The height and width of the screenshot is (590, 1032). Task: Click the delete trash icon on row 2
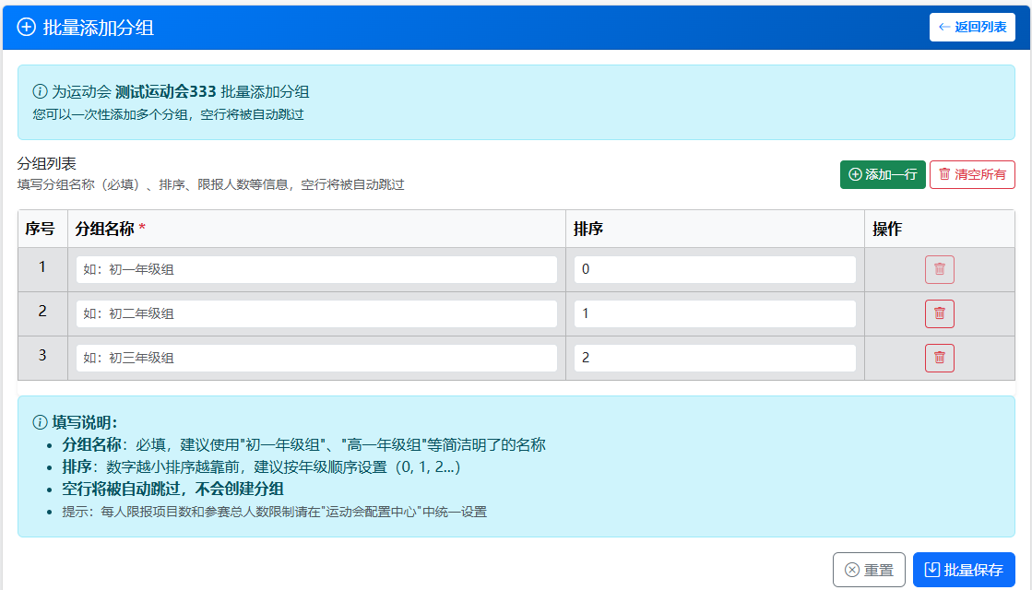point(939,313)
